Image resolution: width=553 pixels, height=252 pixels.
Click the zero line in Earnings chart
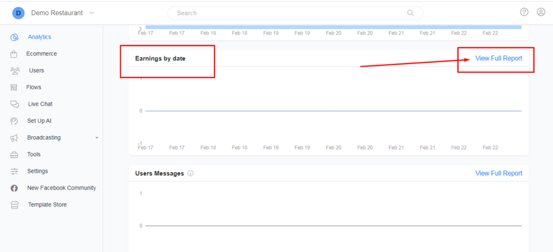pos(333,111)
